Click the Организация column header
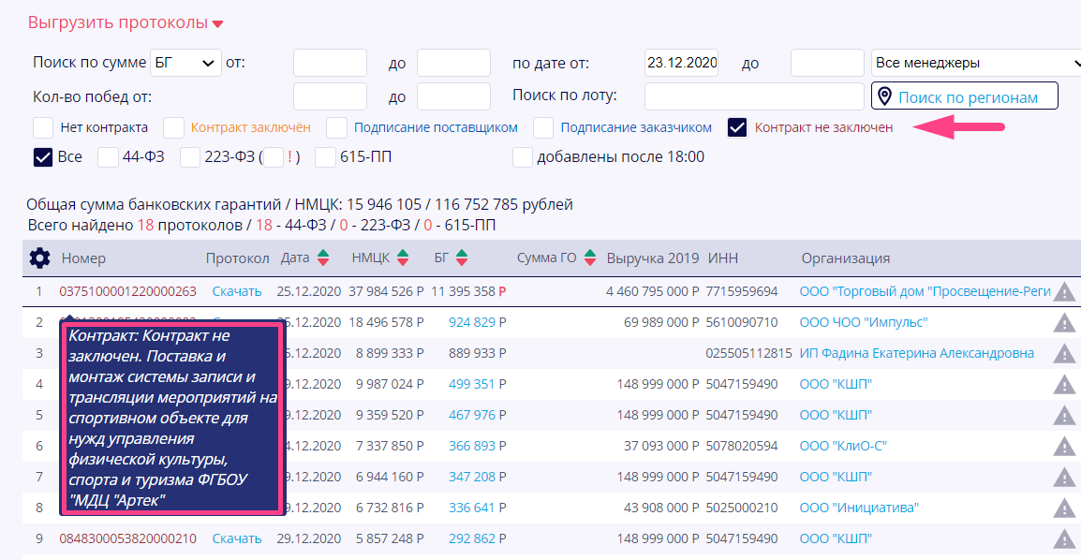 pos(845,258)
